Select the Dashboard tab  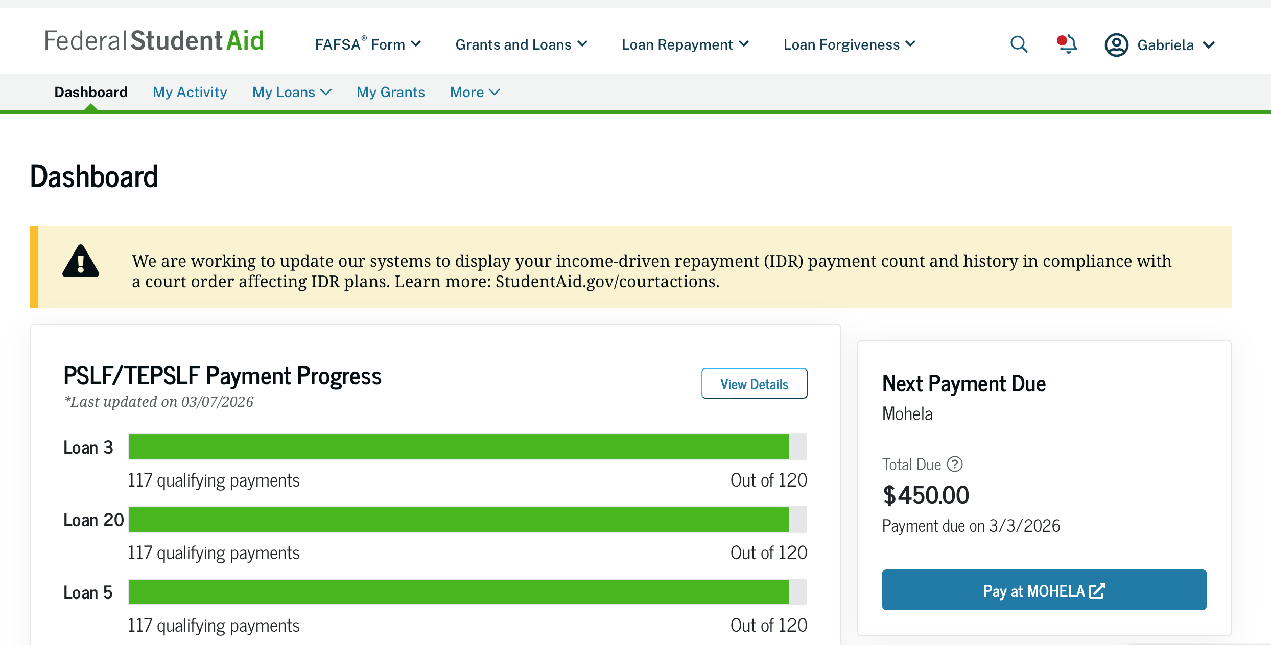click(x=91, y=92)
